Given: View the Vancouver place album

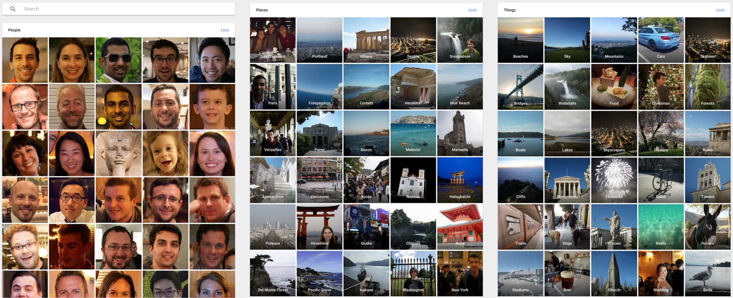Looking at the screenshot, I should pos(320,180).
